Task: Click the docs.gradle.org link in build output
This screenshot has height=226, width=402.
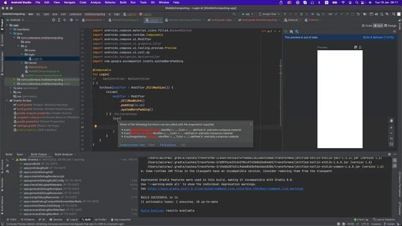Action: pos(225,188)
